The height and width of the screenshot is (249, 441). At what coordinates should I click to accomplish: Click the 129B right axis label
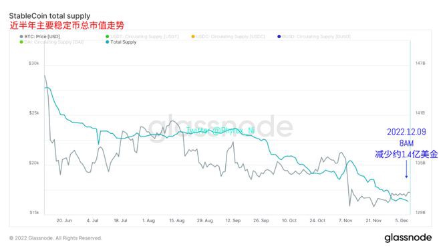(x=420, y=212)
